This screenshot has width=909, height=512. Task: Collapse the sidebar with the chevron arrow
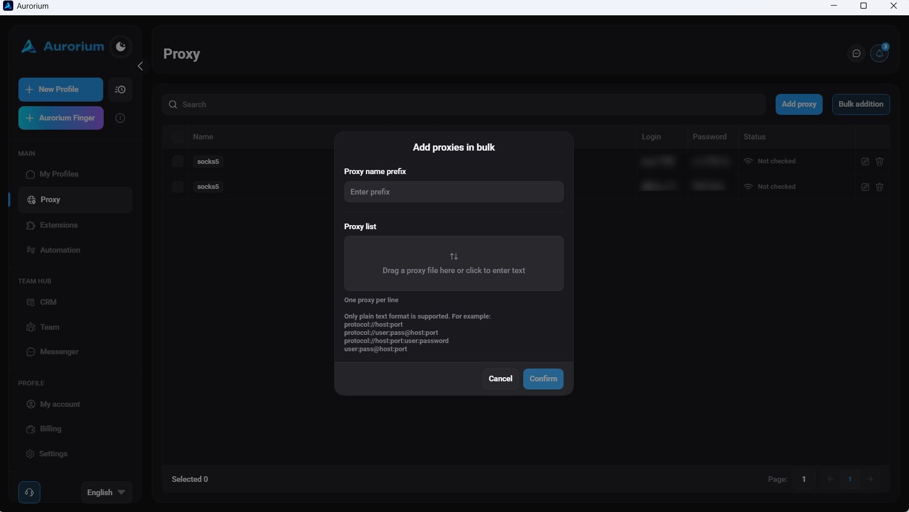point(140,66)
